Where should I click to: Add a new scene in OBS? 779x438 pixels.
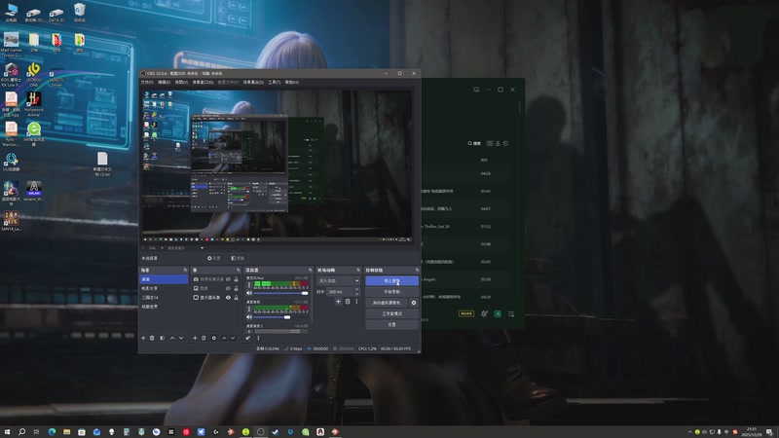[x=143, y=338]
